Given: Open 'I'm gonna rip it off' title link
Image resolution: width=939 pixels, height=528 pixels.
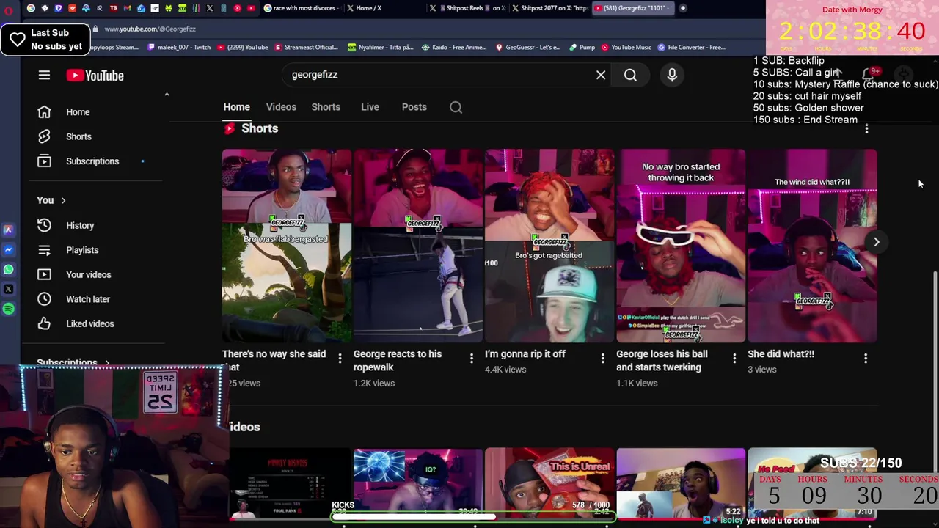Looking at the screenshot, I should [x=525, y=354].
